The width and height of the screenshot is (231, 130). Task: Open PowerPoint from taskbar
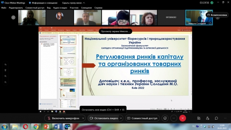[x=47, y=127]
